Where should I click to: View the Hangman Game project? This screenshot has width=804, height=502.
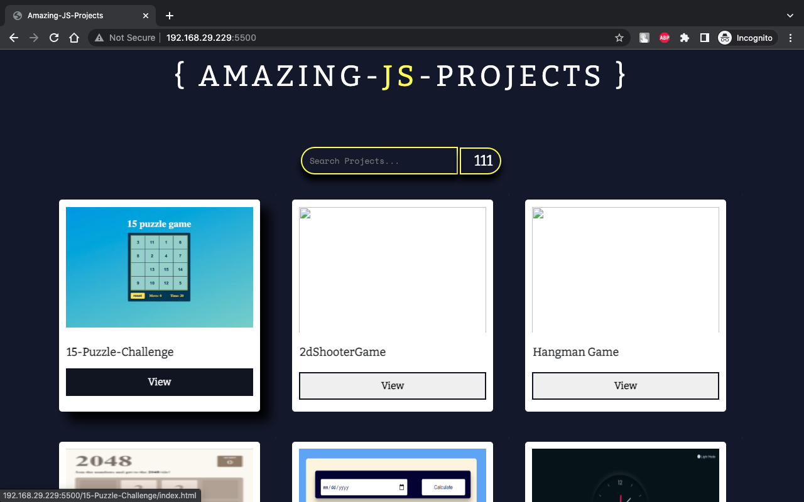(625, 385)
